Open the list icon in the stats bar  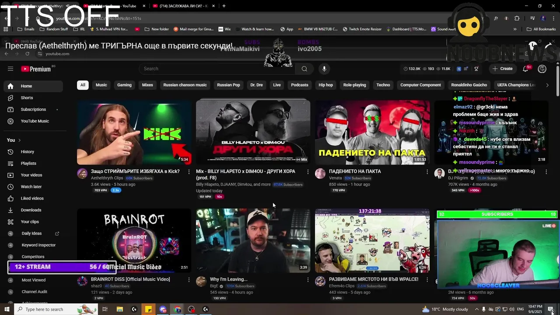click(x=466, y=69)
